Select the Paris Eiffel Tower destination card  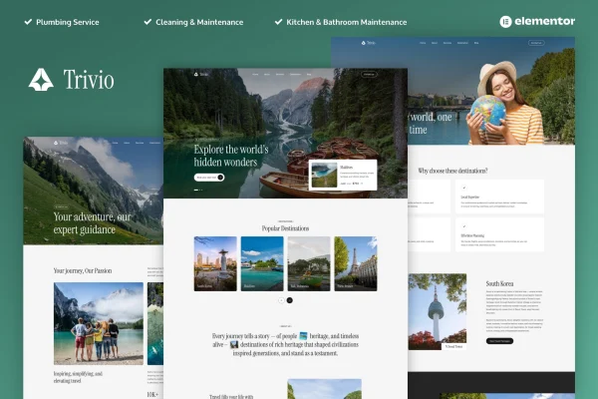coord(356,263)
